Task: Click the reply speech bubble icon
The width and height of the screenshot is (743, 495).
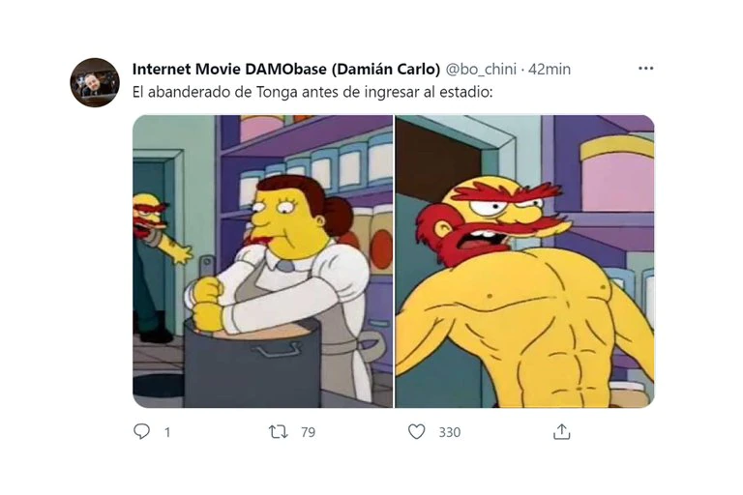Action: pyautogui.click(x=141, y=431)
